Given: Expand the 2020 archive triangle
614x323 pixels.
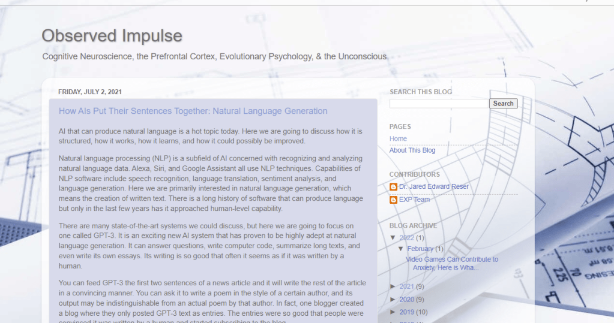Looking at the screenshot, I should tap(393, 300).
